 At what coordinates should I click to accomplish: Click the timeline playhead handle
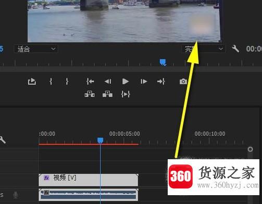(x=100, y=141)
